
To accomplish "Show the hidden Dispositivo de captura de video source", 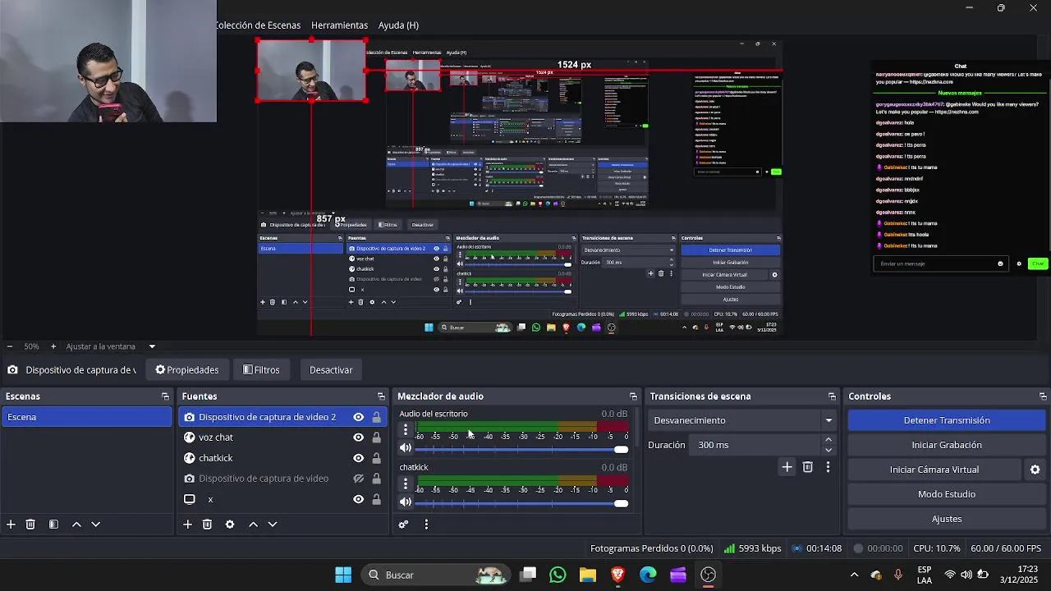I will [x=358, y=479].
